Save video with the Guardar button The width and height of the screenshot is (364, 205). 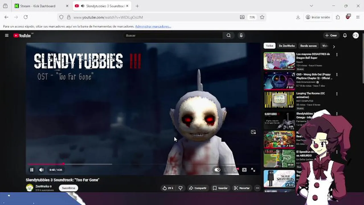(x=220, y=188)
